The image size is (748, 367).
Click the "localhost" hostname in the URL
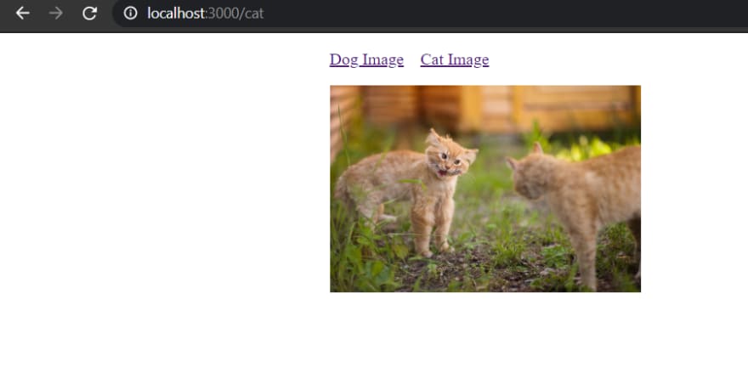tap(176, 14)
